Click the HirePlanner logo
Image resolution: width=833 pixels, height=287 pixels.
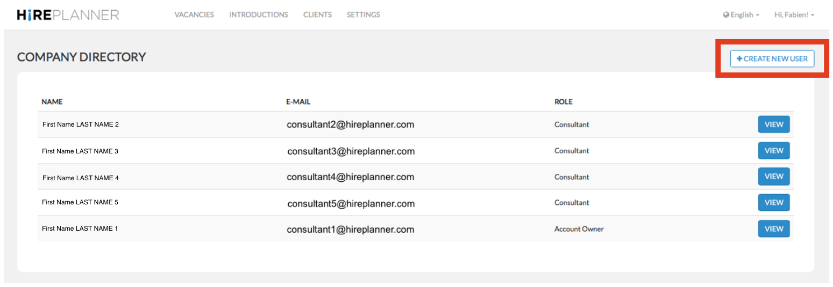coord(68,15)
